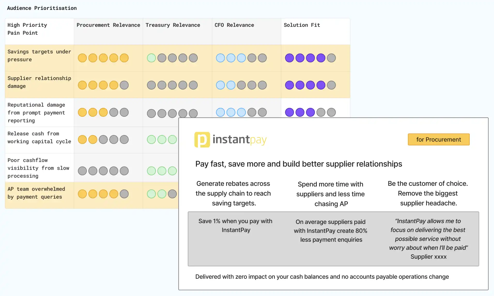Click the first purple Solution Fit dot for Reputational damage
This screenshot has height=296, width=494.
[289, 112]
